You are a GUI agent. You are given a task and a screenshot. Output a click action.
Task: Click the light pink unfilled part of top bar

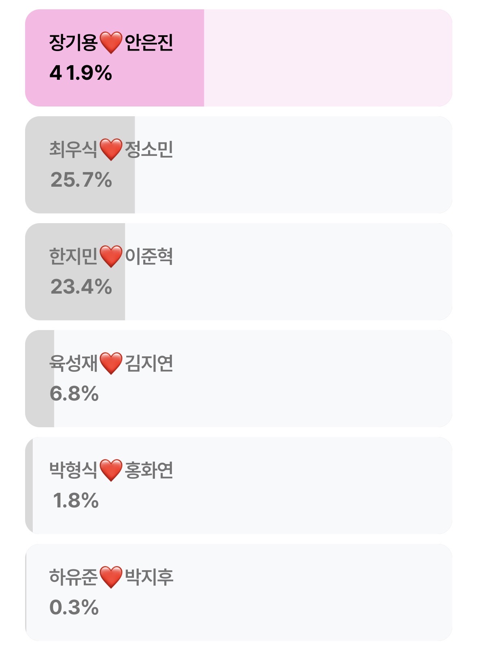pos(328,58)
